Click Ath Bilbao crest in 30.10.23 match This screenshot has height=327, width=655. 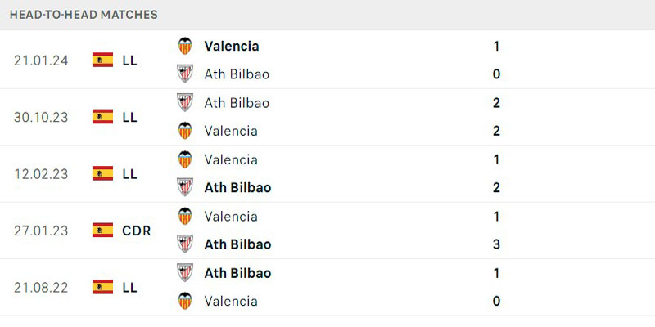coord(185,102)
